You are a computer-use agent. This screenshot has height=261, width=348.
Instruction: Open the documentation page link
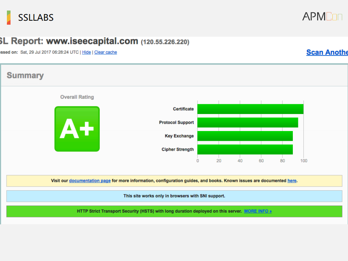point(90,180)
